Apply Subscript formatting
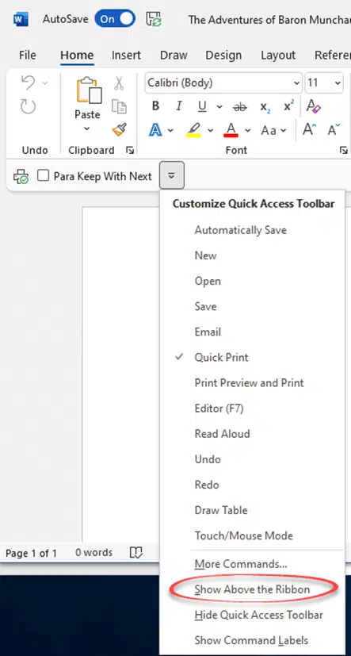The image size is (351, 656). pos(265,107)
